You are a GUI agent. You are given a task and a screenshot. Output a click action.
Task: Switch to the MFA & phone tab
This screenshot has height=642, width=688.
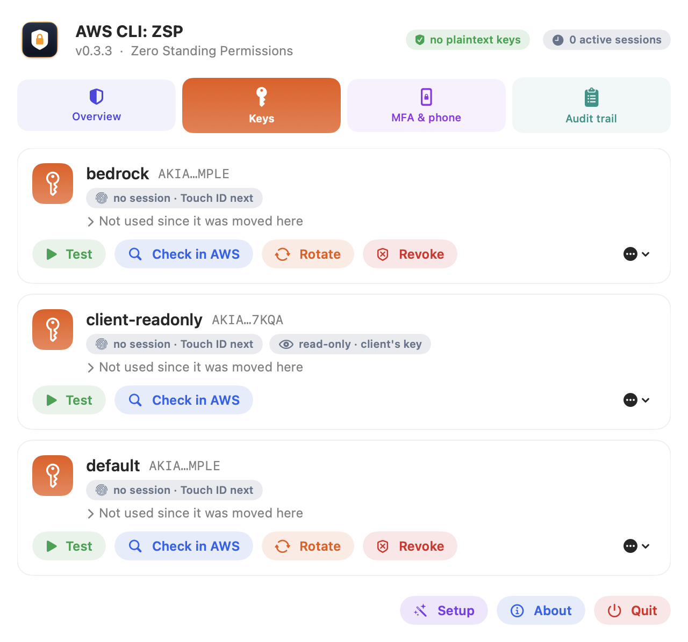coord(426,105)
